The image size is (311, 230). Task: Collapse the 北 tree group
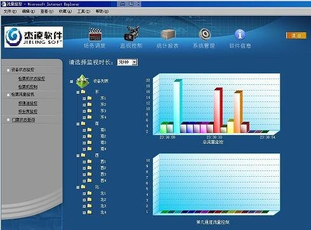tap(78, 187)
